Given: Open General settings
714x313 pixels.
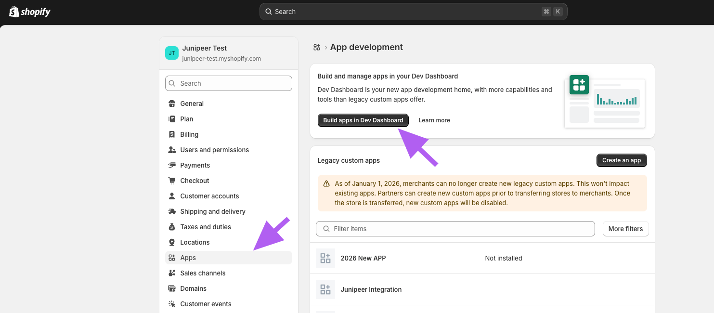Looking at the screenshot, I should click(229, 104).
